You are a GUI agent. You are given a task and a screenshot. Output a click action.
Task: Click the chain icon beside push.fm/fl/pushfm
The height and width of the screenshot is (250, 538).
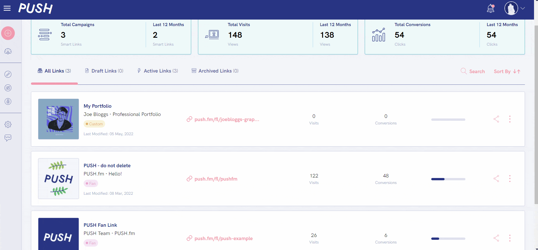point(189,179)
